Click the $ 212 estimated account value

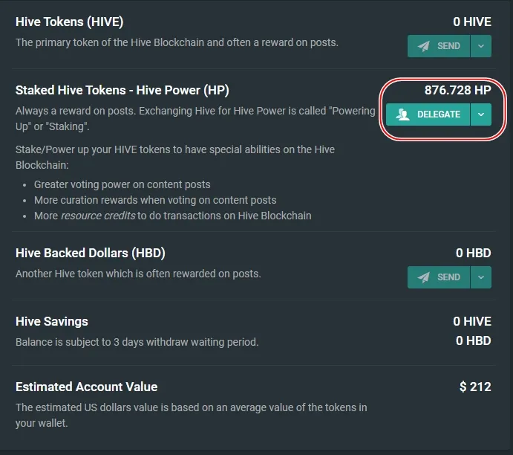(475, 387)
